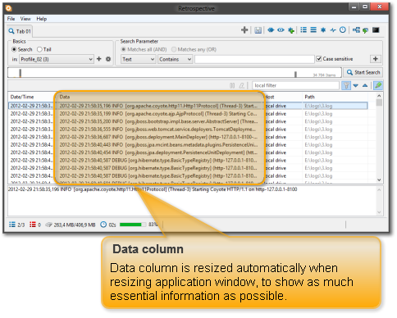Select the row containing AbstractServer
The image size is (397, 318).
(188, 121)
